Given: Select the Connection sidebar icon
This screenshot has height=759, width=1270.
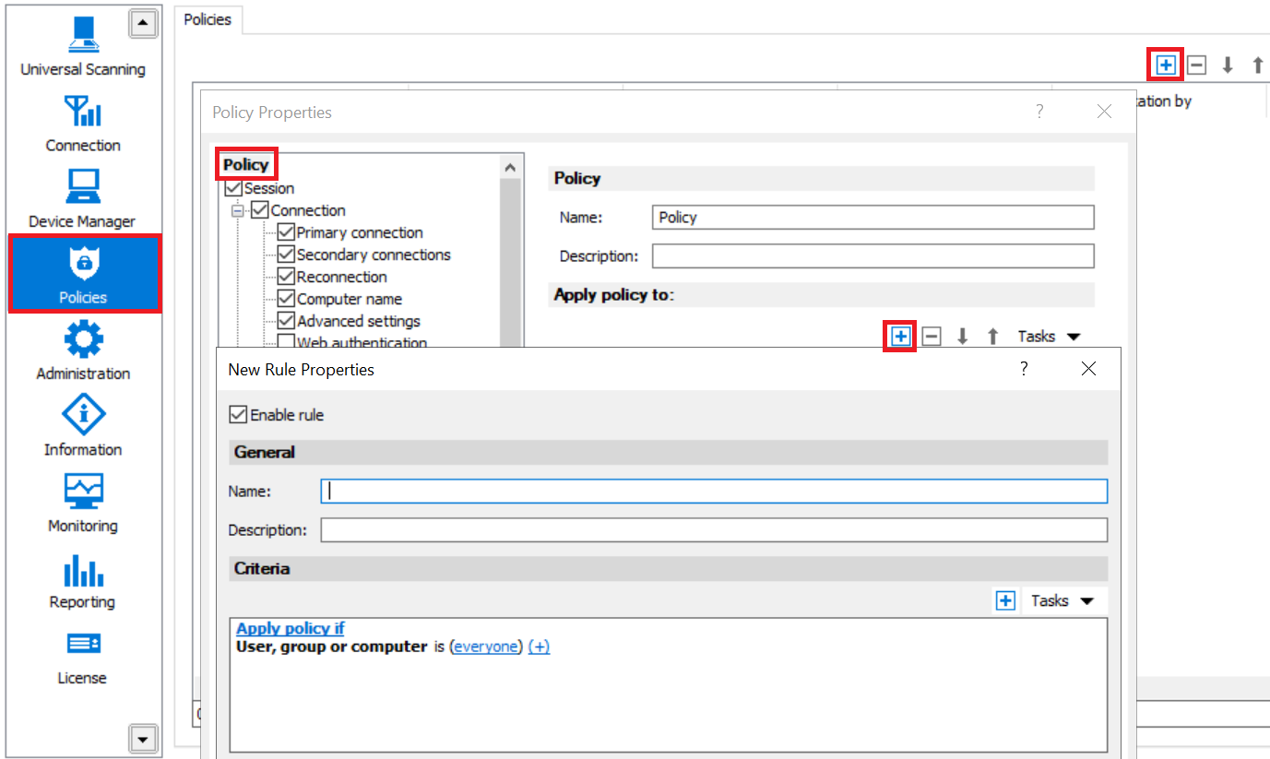Looking at the screenshot, I should [83, 122].
